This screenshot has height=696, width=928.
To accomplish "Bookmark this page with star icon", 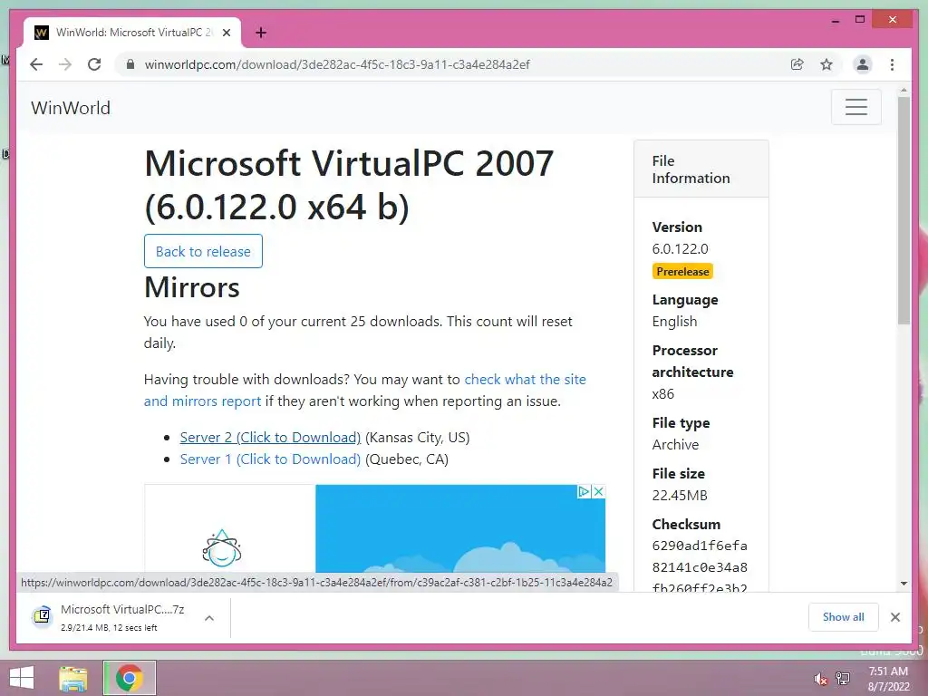I will [826, 64].
